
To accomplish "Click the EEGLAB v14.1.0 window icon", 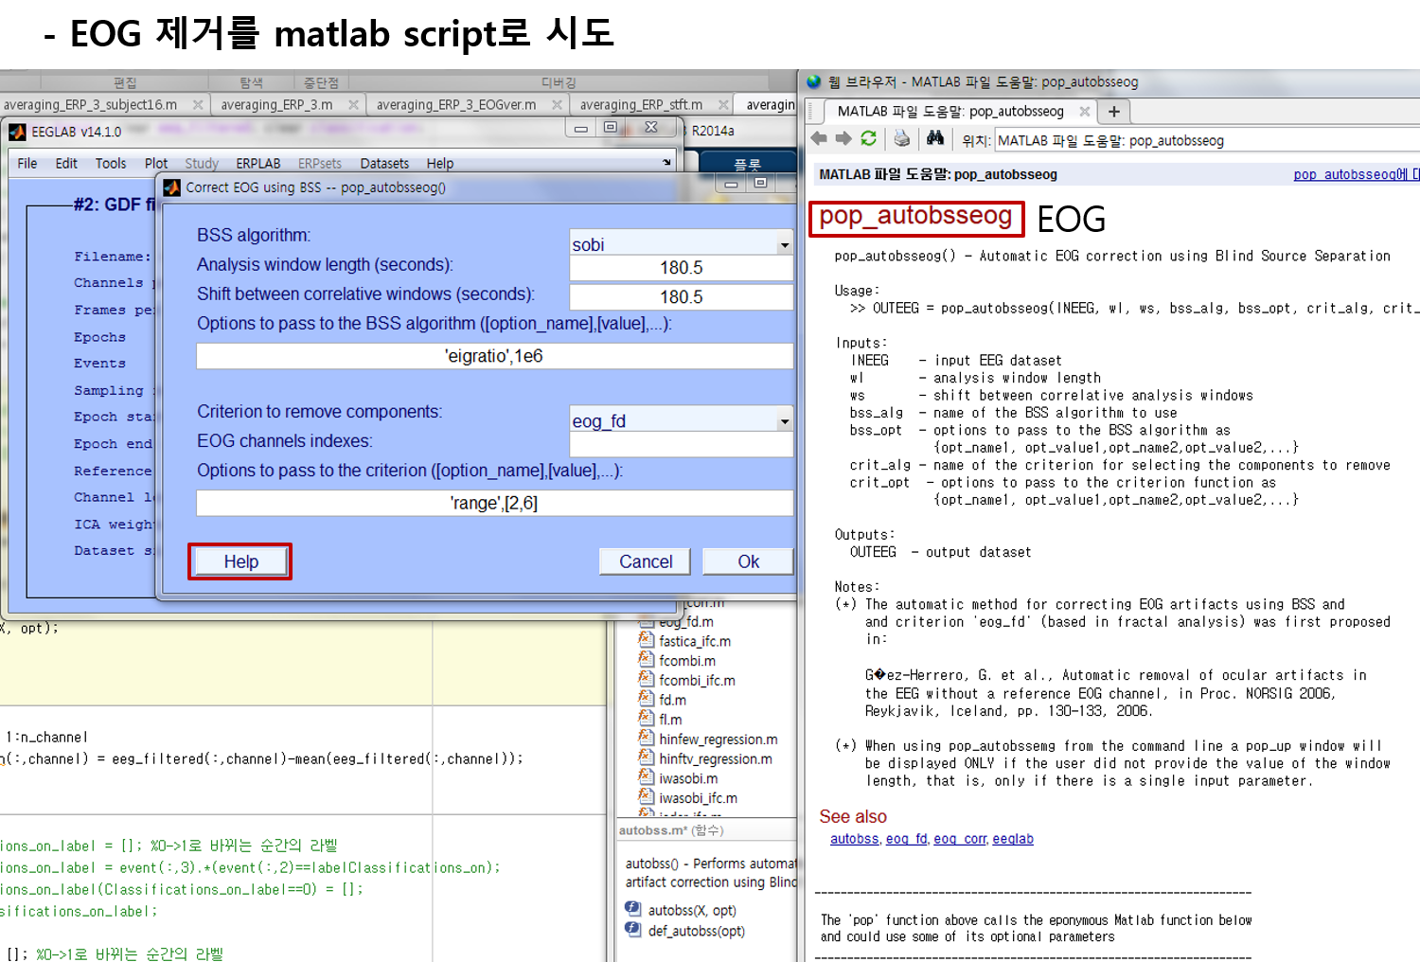I will (17, 132).
